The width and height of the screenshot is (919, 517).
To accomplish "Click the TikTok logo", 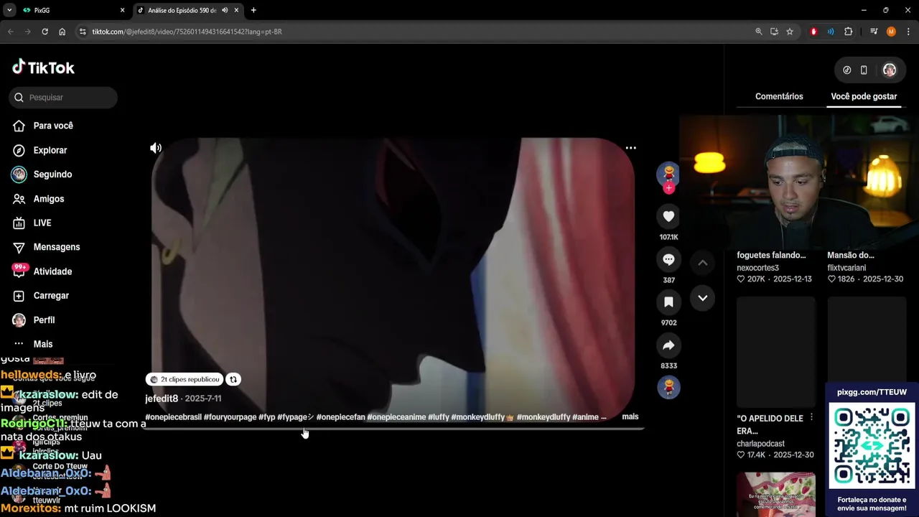I will (x=43, y=67).
